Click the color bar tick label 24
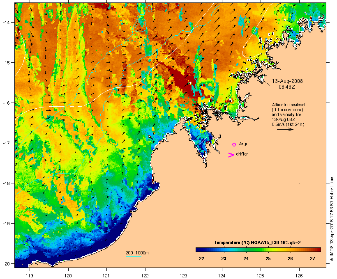Viewport: 337px width, 279px height. point(246,258)
